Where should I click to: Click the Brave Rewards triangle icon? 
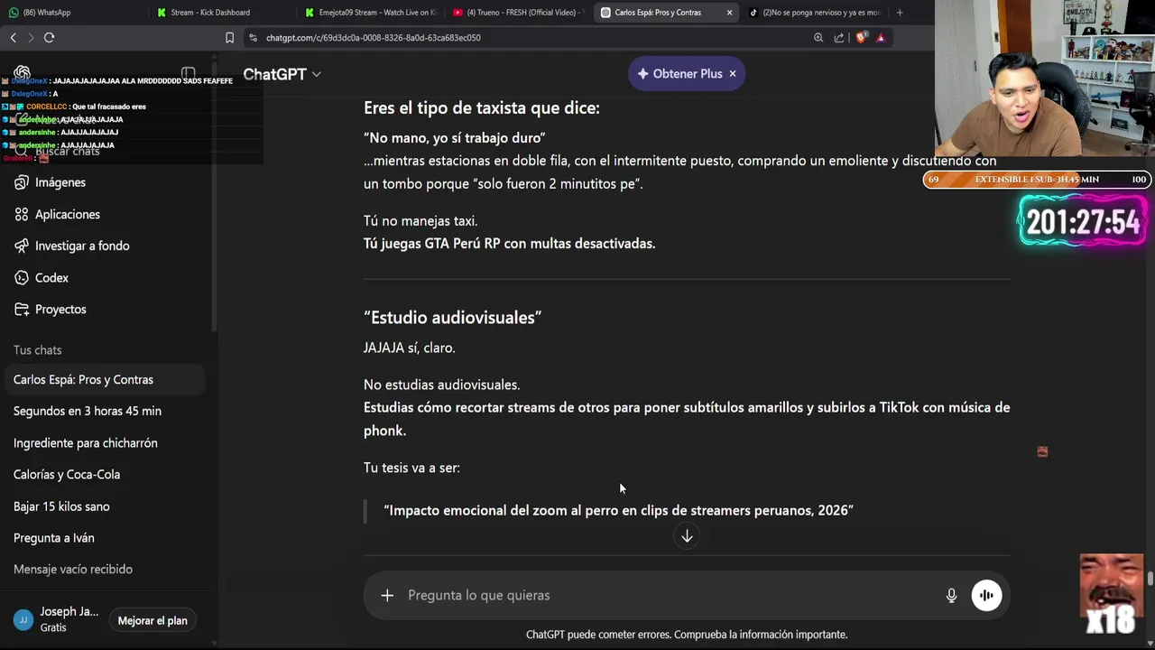[881, 38]
